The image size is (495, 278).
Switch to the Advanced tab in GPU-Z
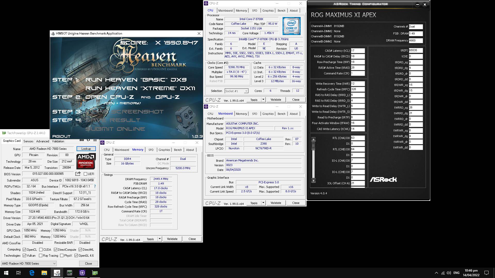click(x=43, y=141)
